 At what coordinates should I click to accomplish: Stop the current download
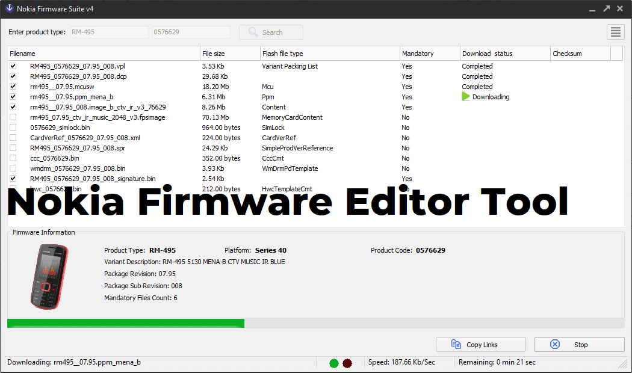tap(579, 344)
